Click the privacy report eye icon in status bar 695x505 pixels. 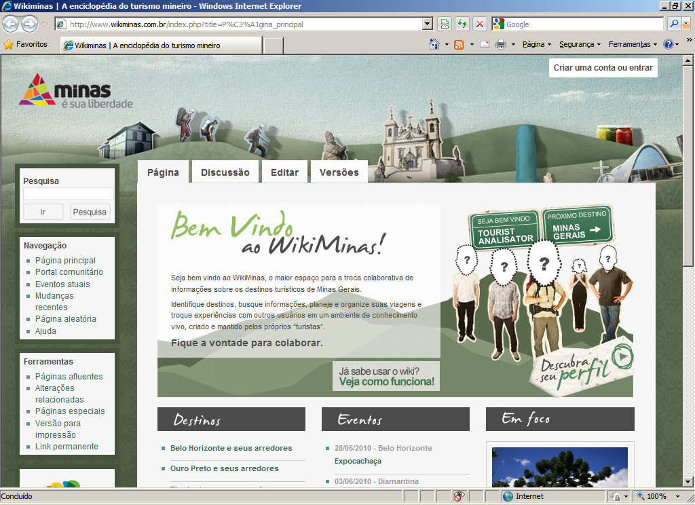click(459, 496)
